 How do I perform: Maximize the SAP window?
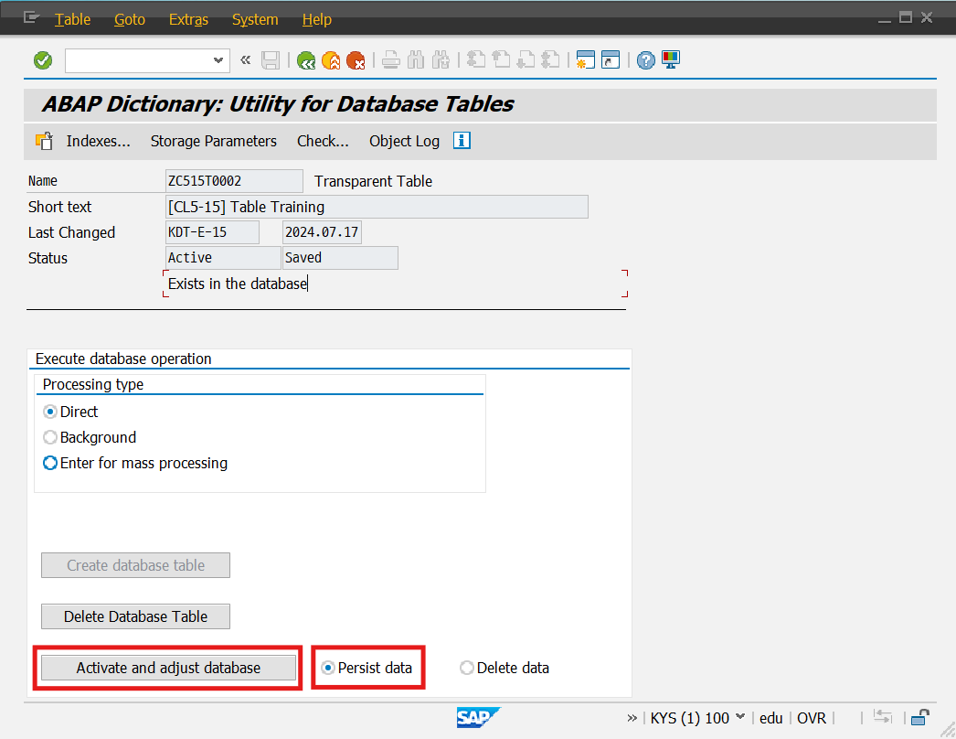click(x=906, y=17)
